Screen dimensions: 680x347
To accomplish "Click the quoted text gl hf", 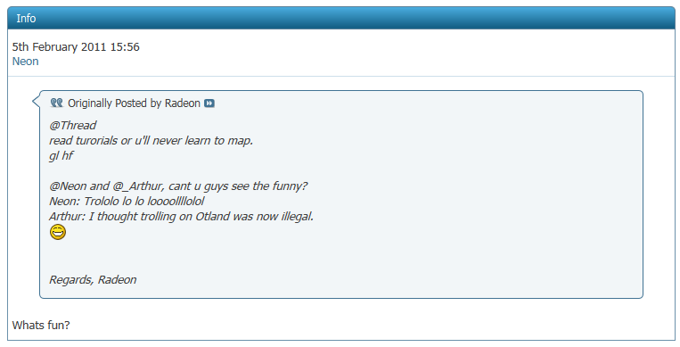I will coord(61,156).
